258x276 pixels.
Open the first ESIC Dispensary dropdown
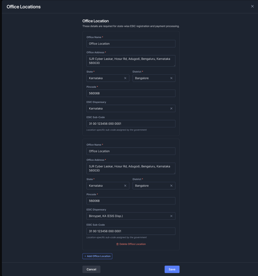click(x=127, y=108)
